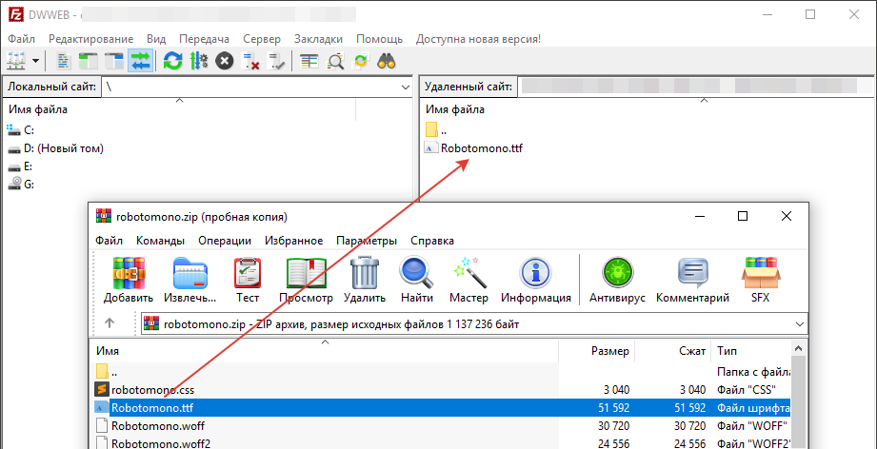Click the binoculars file search icon

tap(387, 61)
